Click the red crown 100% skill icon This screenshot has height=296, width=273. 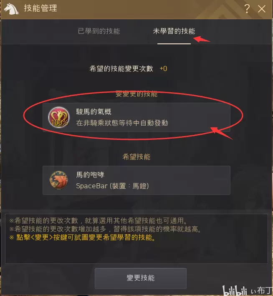(59, 117)
